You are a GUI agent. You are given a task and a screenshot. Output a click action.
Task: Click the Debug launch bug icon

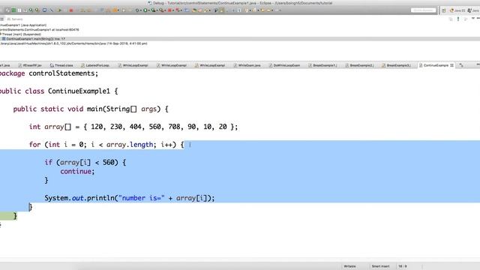pos(137,10)
